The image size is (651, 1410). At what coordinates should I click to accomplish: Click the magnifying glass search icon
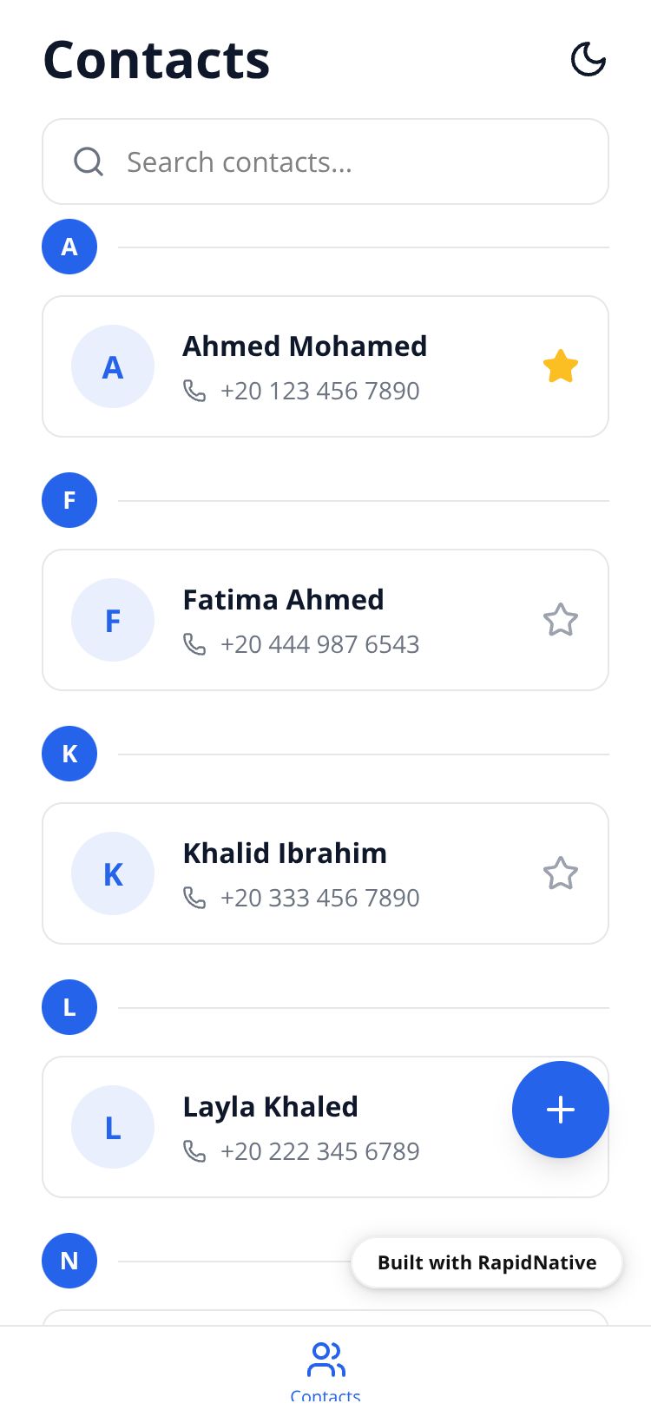coord(89,161)
